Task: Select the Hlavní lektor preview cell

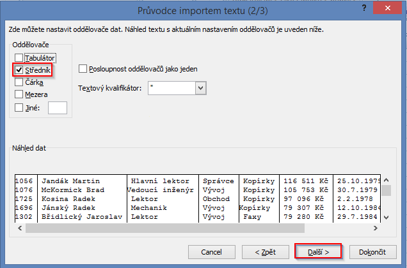Action: [x=160, y=181]
